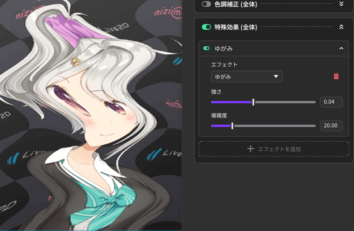Collapse the ゆがみ panel chevron
Screen dimensions: 354x231
pos(341,49)
